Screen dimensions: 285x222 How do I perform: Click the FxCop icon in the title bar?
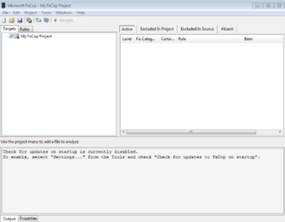pyautogui.click(x=3, y=5)
